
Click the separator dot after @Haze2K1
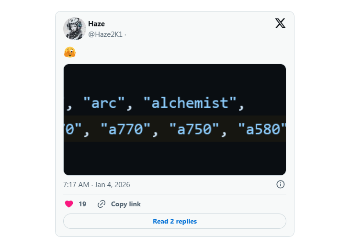125,34
